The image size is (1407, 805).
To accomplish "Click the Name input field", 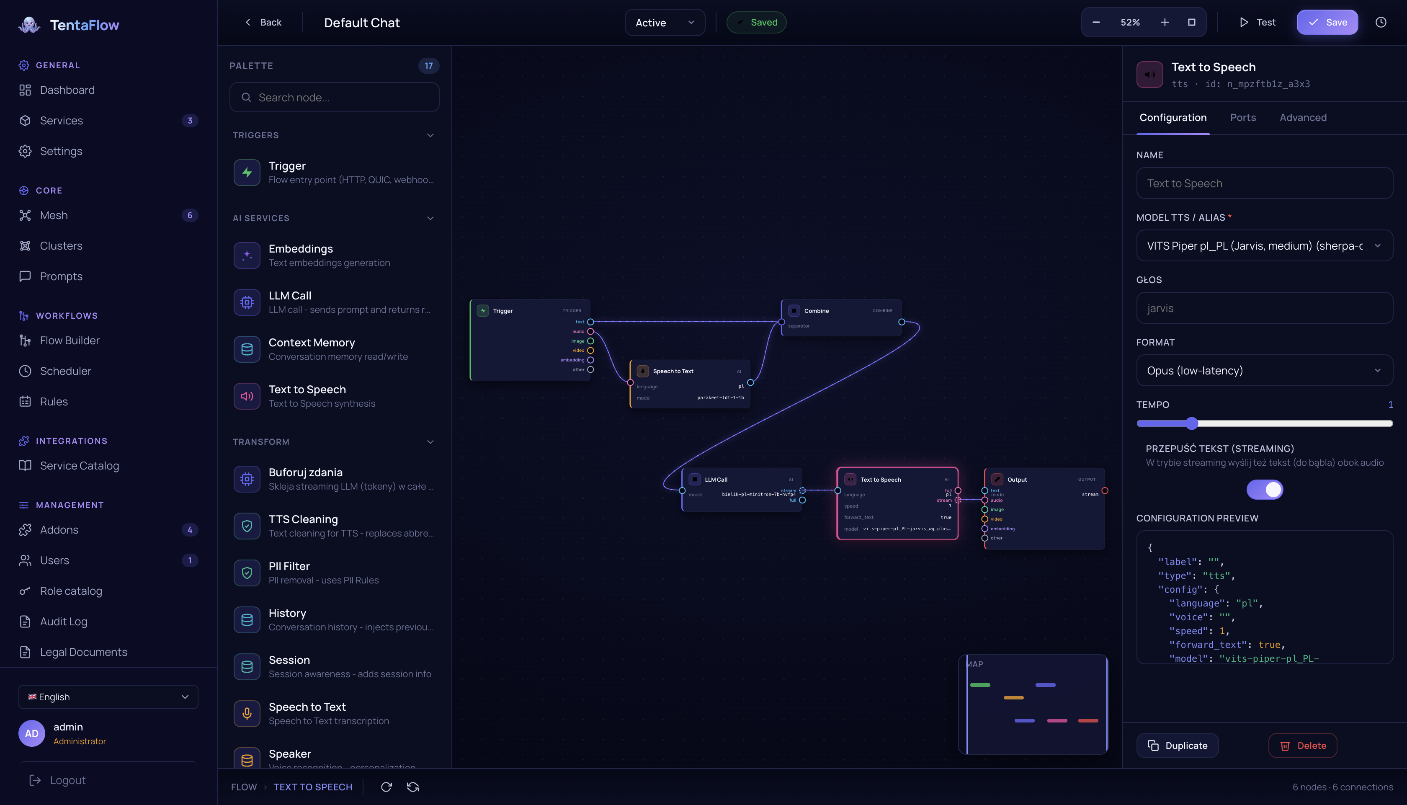I will coord(1265,183).
